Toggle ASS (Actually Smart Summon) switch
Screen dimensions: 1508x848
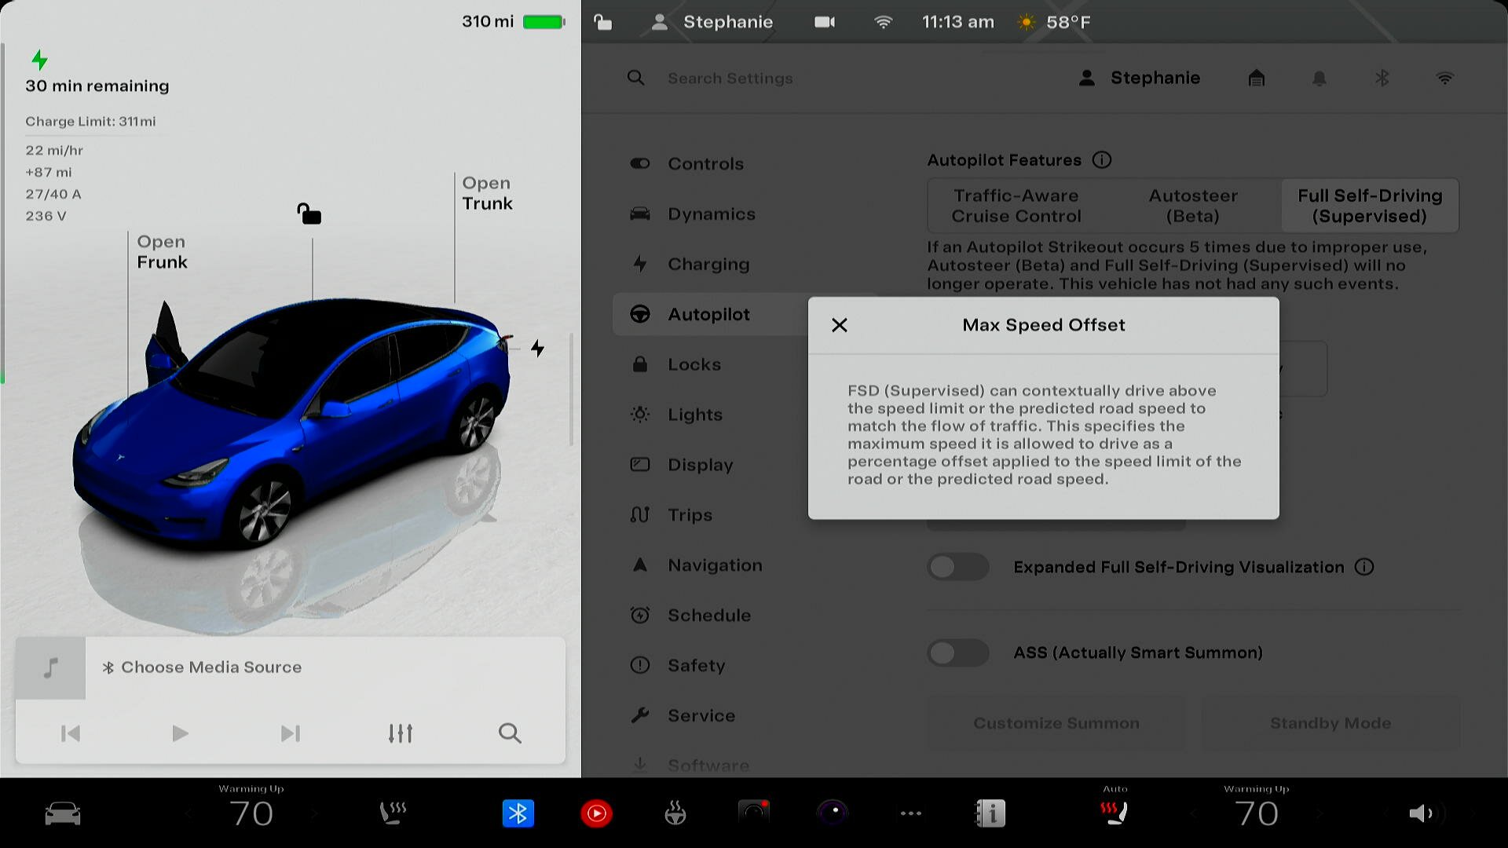point(957,652)
